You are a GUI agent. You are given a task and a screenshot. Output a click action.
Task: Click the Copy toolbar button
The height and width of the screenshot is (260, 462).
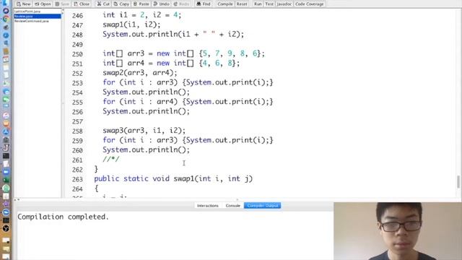pyautogui.click(x=121, y=4)
